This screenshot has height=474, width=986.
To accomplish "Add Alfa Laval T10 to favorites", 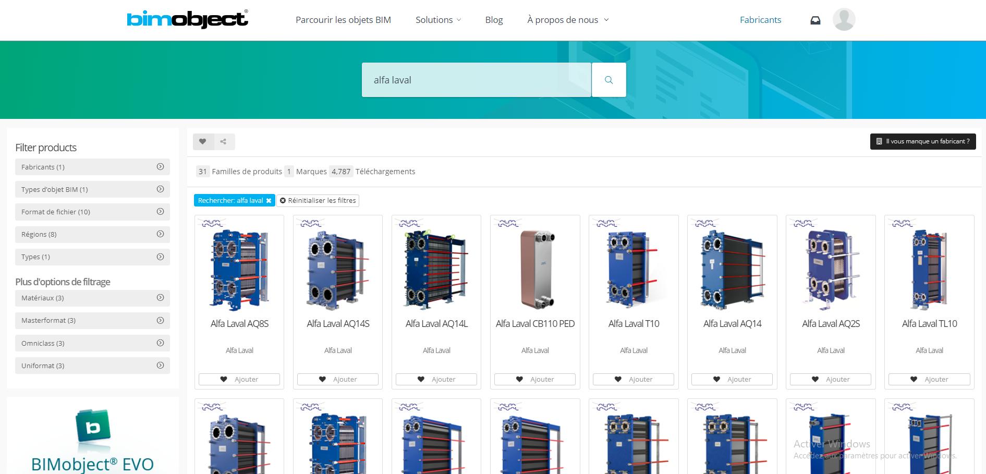I will 634,379.
